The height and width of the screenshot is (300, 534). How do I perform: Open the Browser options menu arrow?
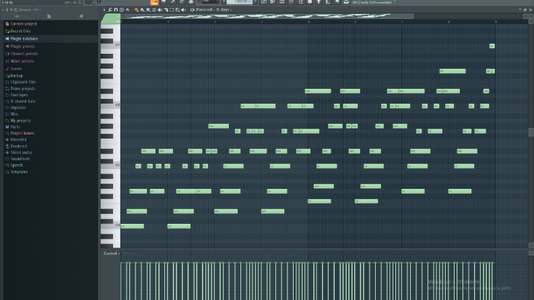[3, 10]
